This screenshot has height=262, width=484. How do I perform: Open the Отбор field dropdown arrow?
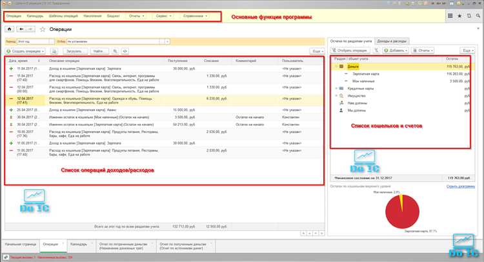coord(167,41)
